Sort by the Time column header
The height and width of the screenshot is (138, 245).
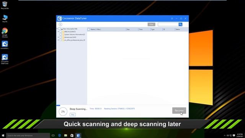point(140,30)
